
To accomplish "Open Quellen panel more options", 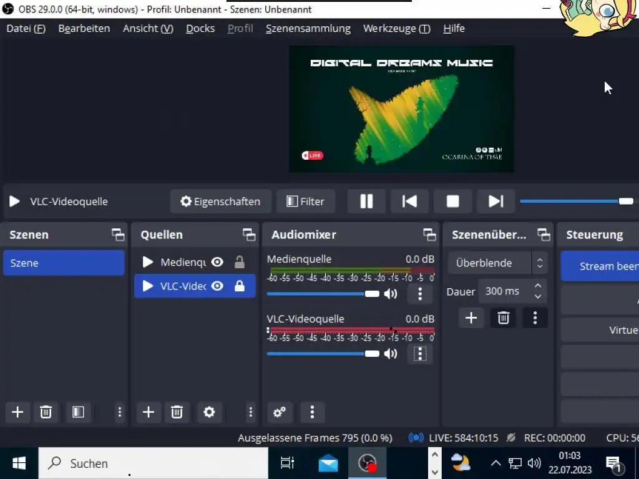I will [x=251, y=412].
